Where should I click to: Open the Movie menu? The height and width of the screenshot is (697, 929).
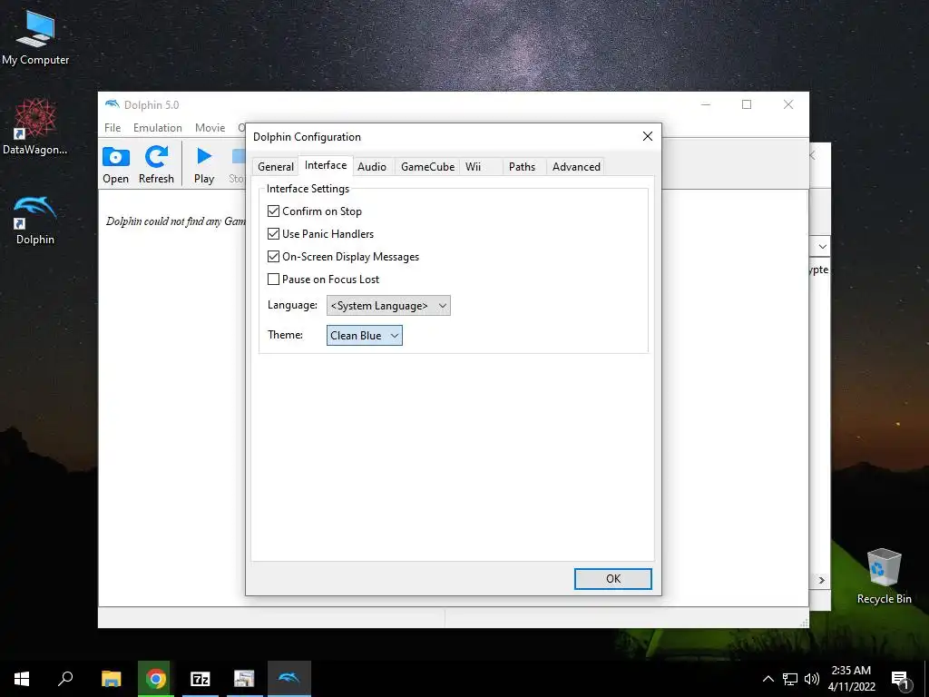(x=210, y=127)
